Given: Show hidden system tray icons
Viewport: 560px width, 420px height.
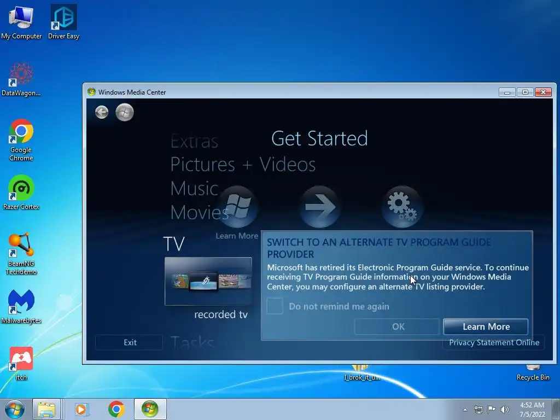Looking at the screenshot, I should 465,410.
